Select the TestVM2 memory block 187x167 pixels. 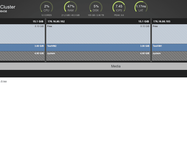click(98, 47)
